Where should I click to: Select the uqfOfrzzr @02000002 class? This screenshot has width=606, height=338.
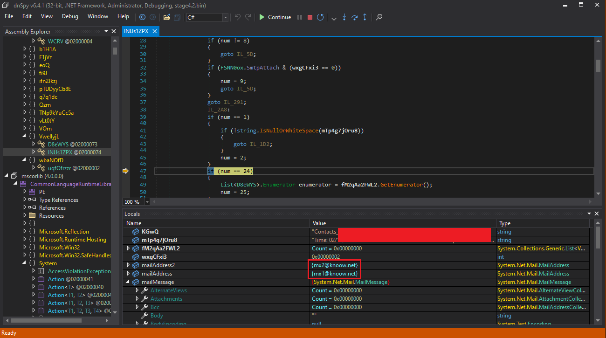click(x=74, y=168)
